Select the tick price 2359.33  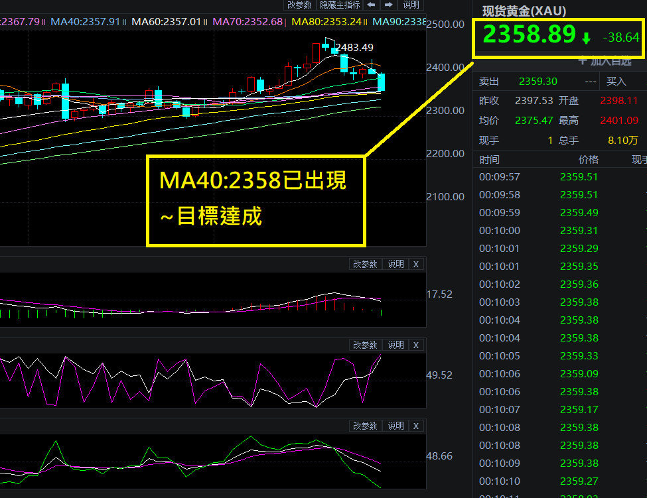coord(579,356)
